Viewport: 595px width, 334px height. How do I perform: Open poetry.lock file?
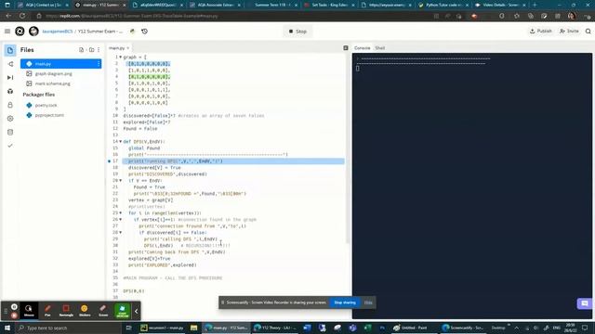pos(46,105)
